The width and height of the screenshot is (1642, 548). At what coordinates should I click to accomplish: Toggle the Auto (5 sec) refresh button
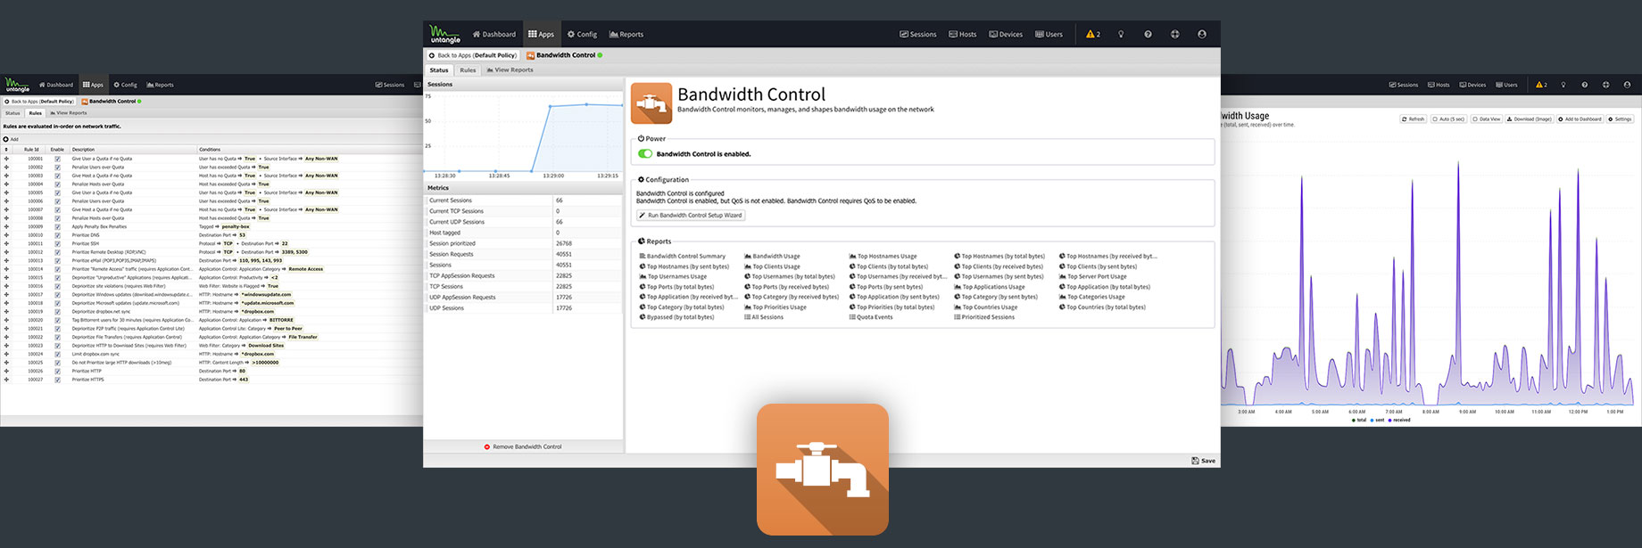point(1448,119)
